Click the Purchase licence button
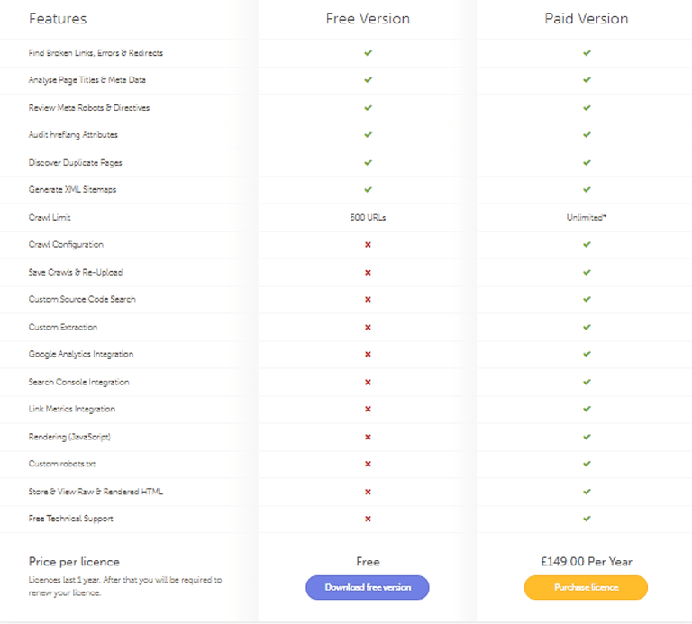Viewport: 692px width, 624px height. coord(586,587)
